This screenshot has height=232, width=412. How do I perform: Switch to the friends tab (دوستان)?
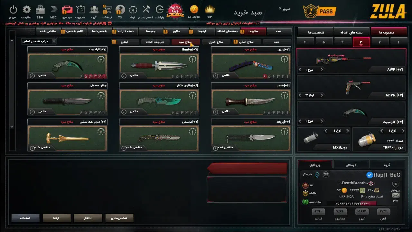351,164
